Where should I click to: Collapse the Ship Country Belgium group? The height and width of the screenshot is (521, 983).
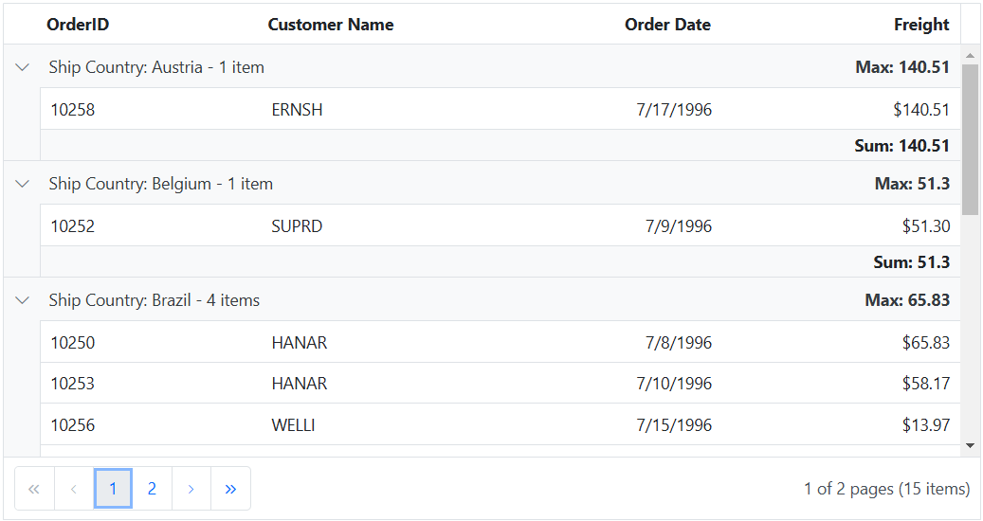(x=23, y=184)
